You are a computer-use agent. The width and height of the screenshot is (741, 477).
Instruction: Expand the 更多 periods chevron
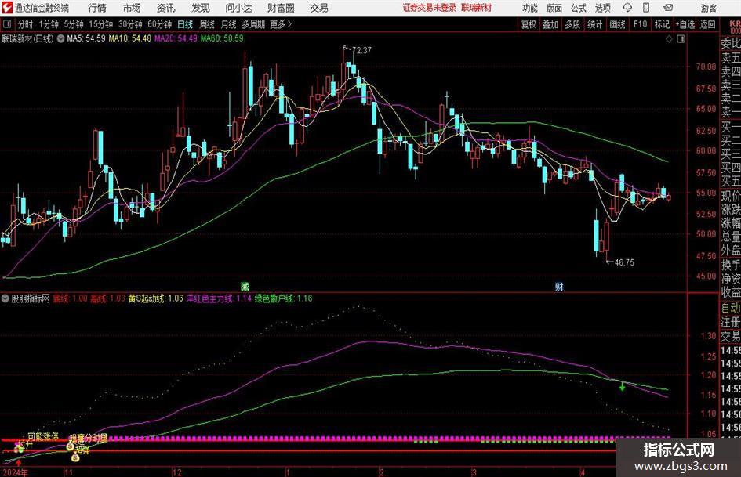pyautogui.click(x=289, y=24)
